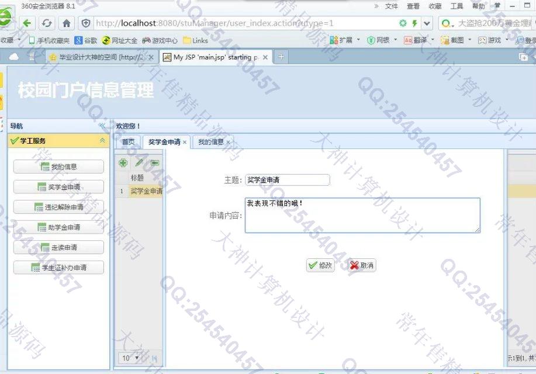
Task: Click the restore-tab icon at right of the tab bar
Action: [x=523, y=57]
